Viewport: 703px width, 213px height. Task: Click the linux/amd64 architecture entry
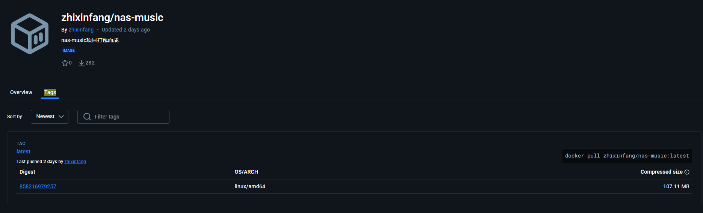(x=250, y=186)
